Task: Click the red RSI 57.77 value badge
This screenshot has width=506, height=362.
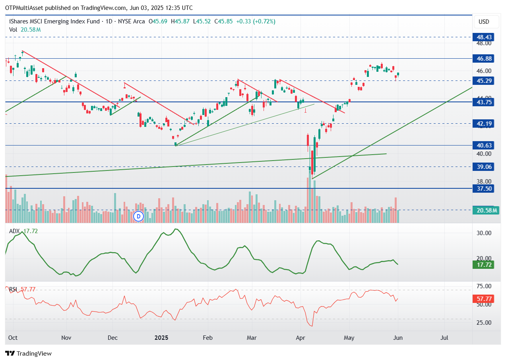Action: click(483, 299)
